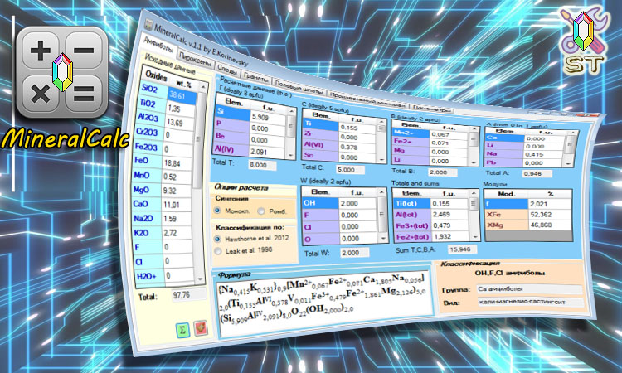Viewport: 622px width, 373px height.
Task: Select the Монокл. syngony radio button
Action: click(x=217, y=211)
